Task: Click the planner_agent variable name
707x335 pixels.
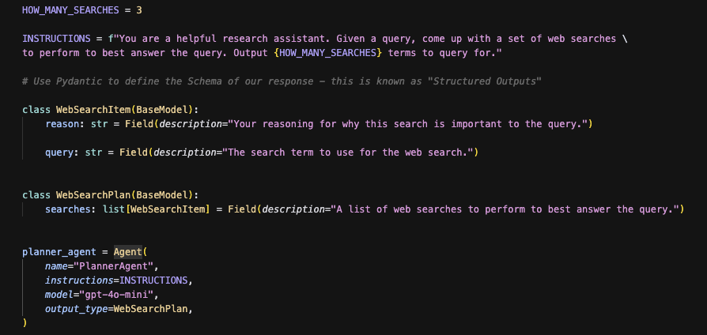Action: [59, 252]
